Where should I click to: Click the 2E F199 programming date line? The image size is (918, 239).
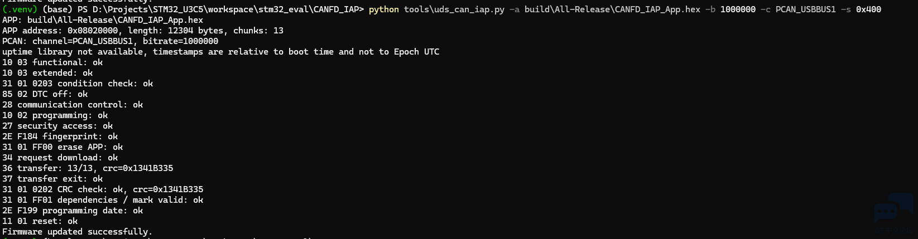pos(73,211)
